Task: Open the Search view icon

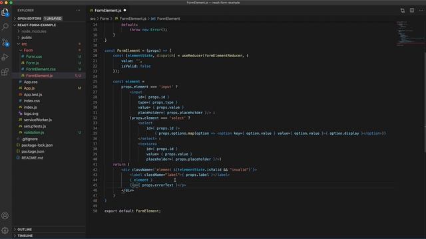Action: [x=5, y=27]
